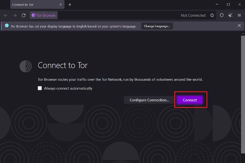Click the Tor Browser identity box
The width and height of the screenshot is (245, 163).
point(44,15)
